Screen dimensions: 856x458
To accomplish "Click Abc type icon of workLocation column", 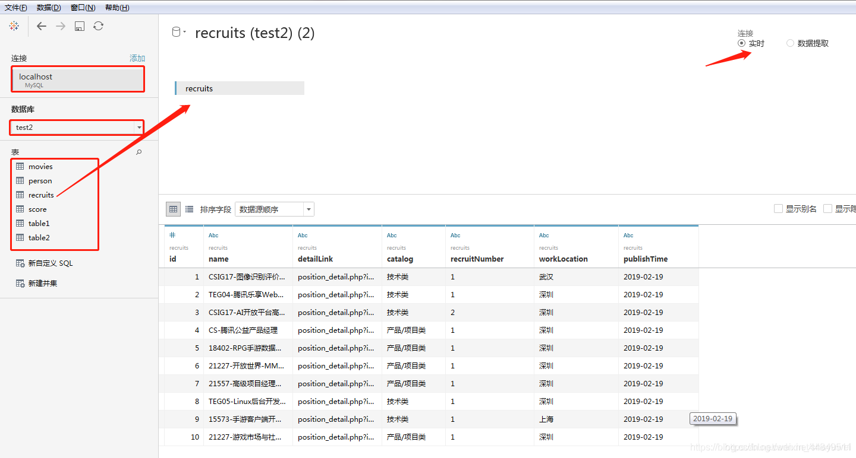I will (x=544, y=236).
